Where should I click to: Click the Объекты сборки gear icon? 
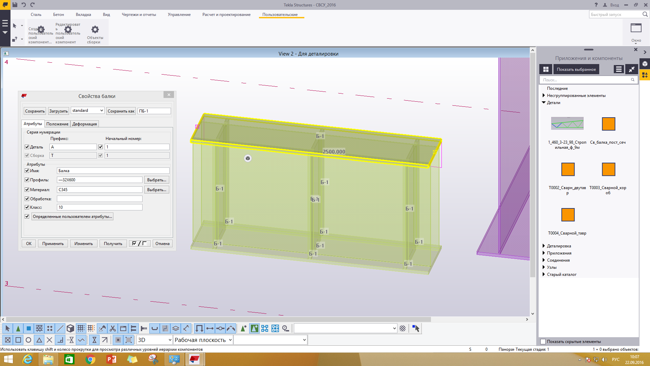pyautogui.click(x=95, y=30)
